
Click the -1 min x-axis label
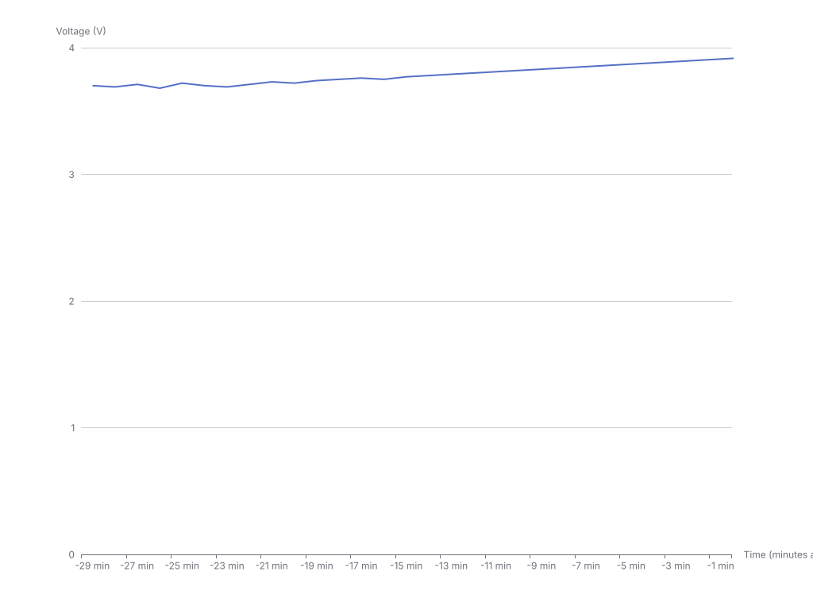pyautogui.click(x=720, y=566)
